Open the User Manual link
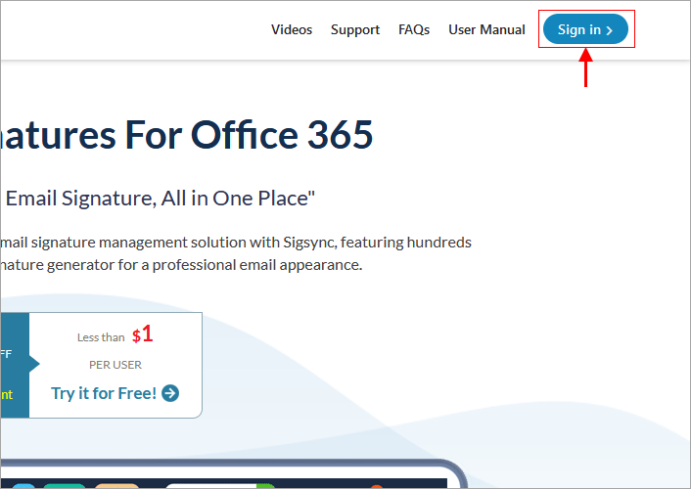This screenshot has width=691, height=489. coord(486,29)
